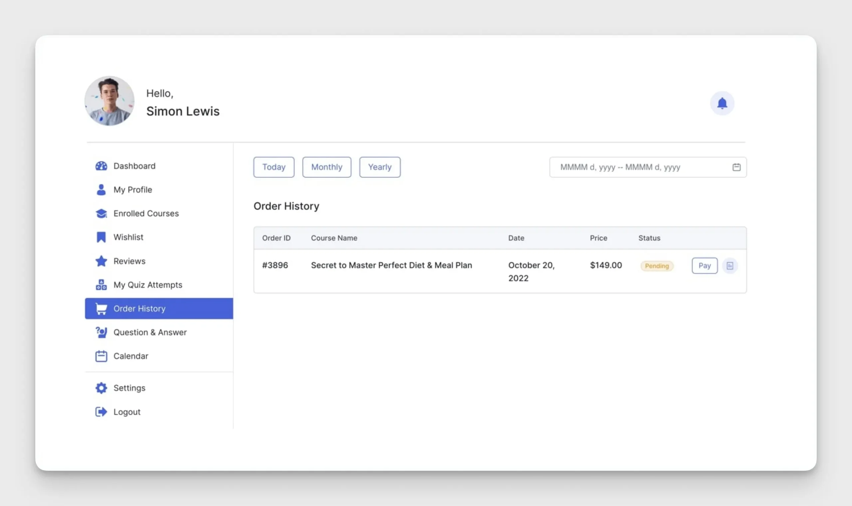Select Reviews in the sidebar
Viewport: 852px width, 506px height.
pos(159,261)
